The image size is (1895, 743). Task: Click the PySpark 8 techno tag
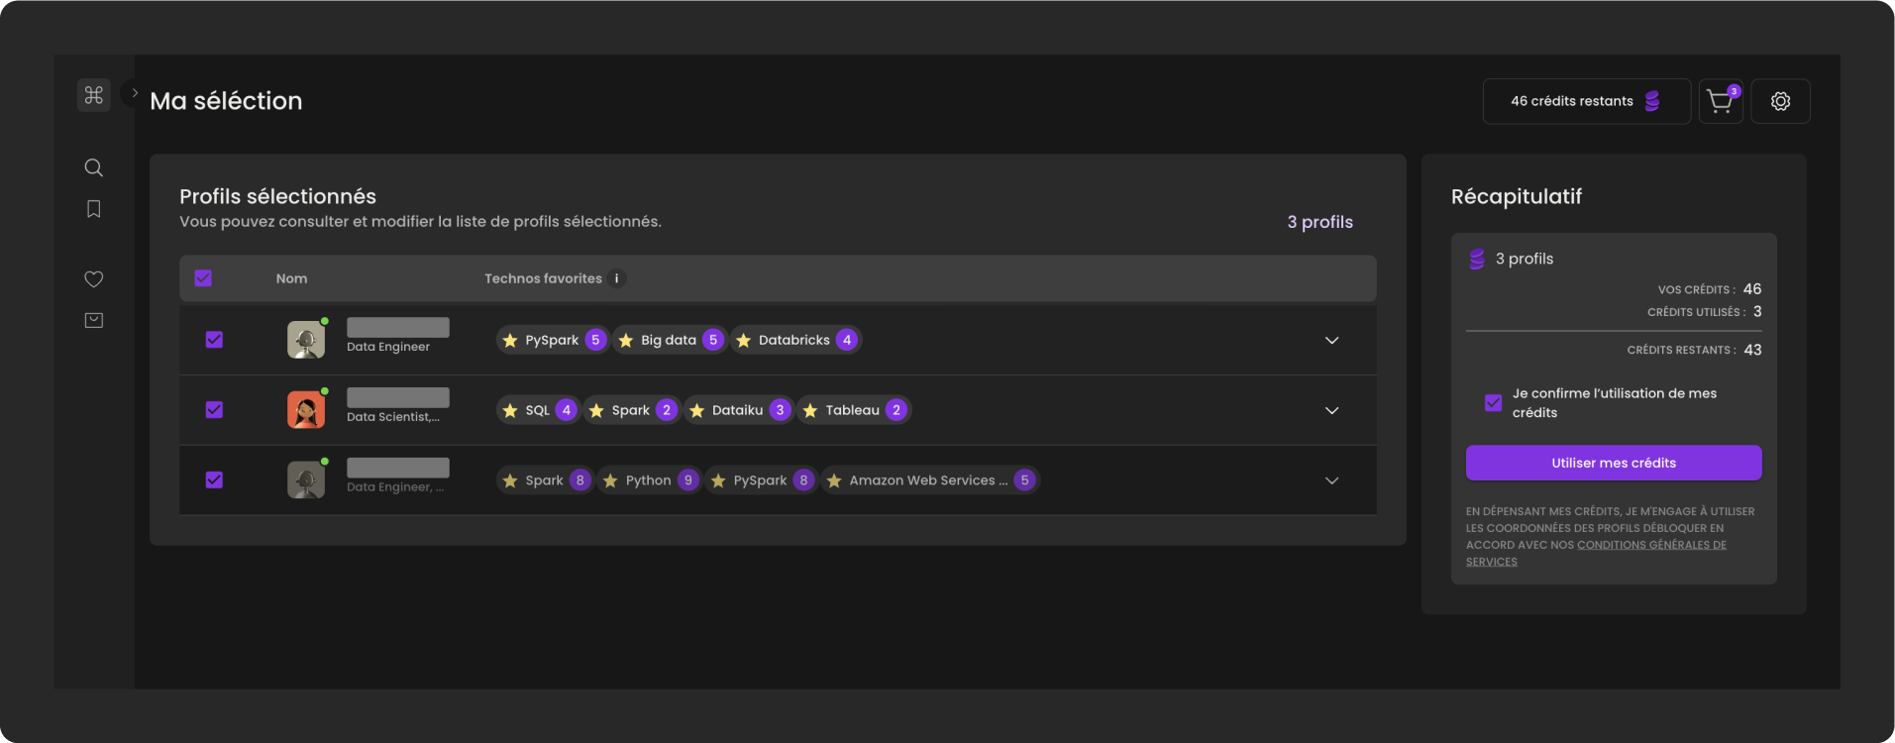(761, 480)
